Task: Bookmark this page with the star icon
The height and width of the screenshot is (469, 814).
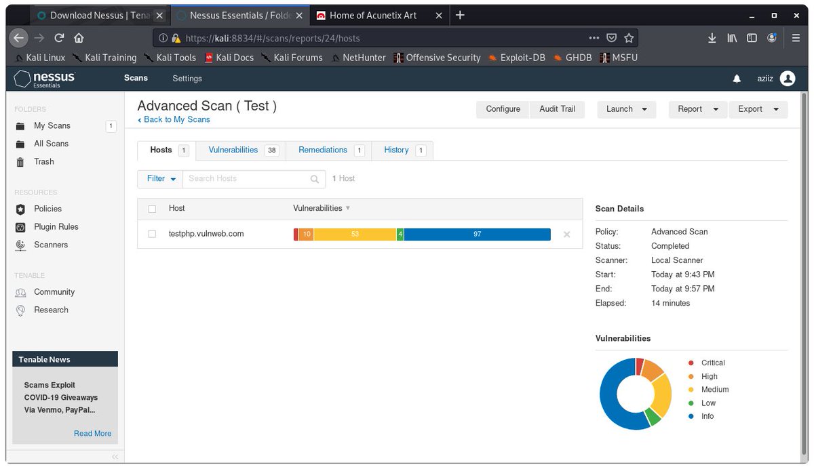Action: [629, 38]
